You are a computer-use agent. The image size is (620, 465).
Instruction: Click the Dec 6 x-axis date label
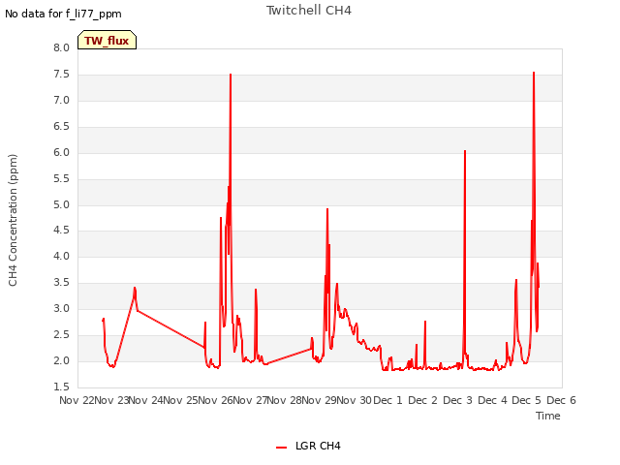[561, 400]
